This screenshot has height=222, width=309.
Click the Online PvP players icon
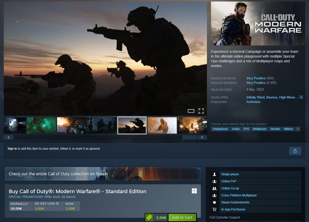click(x=214, y=181)
